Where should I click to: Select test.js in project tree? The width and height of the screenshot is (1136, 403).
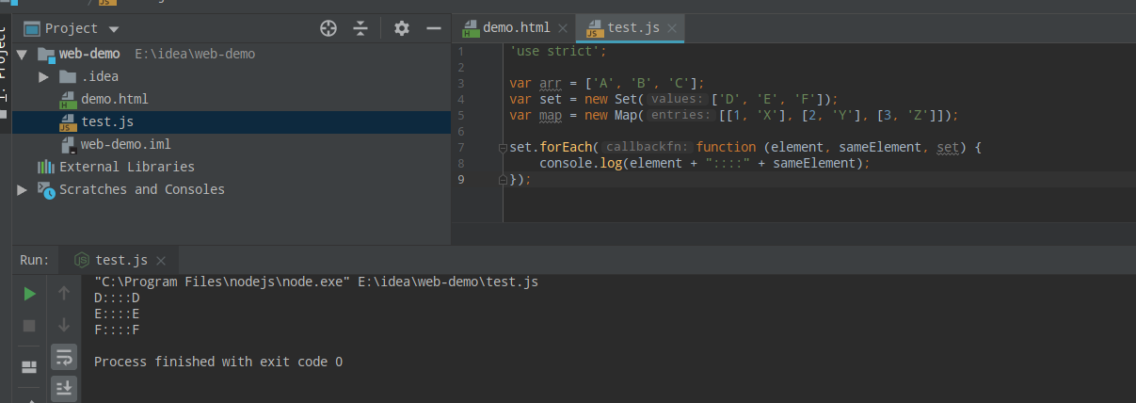(107, 121)
